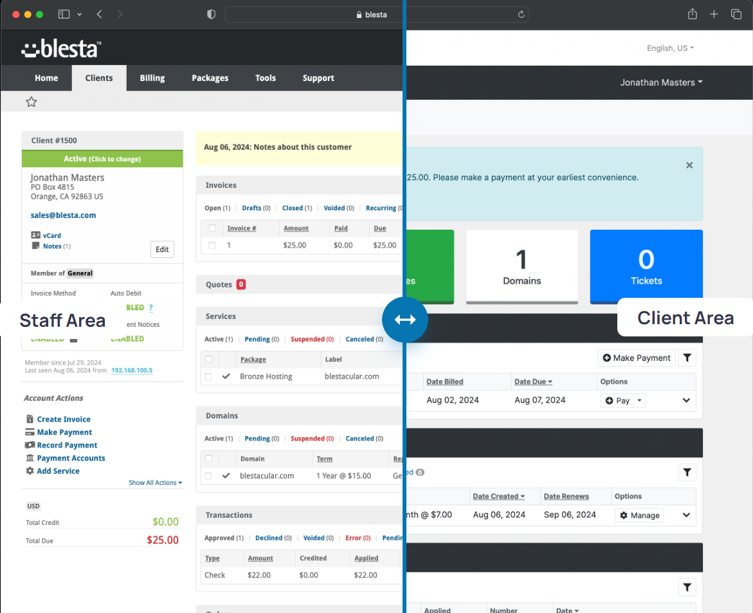Click the Safari sidebar toggle icon

pos(64,14)
